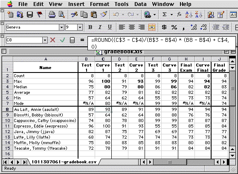Screen dimensions: 238x174
Task: Confirm formula with green checkmark
Action: (x=62, y=40)
